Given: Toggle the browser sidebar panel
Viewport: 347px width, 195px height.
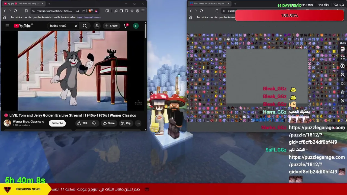Looking at the screenshot, I should [x=121, y=11].
